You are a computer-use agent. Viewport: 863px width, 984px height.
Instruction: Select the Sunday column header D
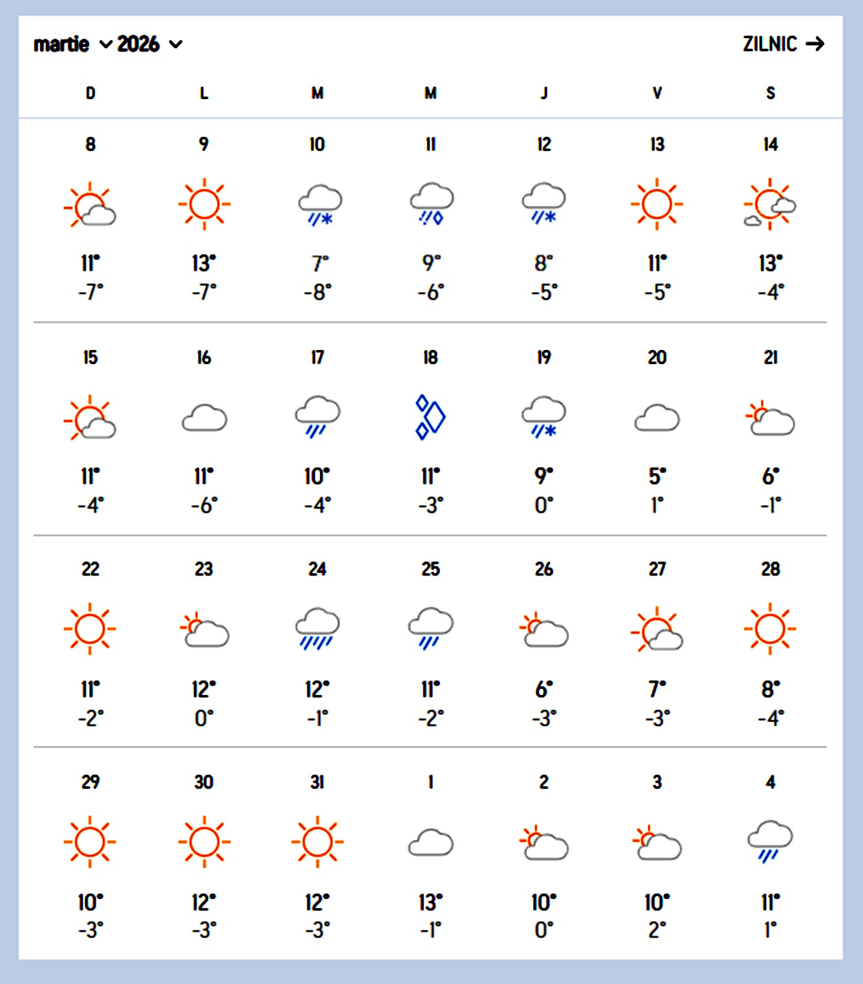(91, 93)
